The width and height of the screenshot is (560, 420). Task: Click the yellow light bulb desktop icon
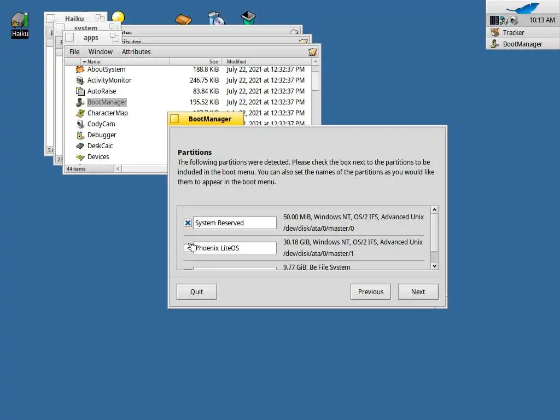coord(118,17)
